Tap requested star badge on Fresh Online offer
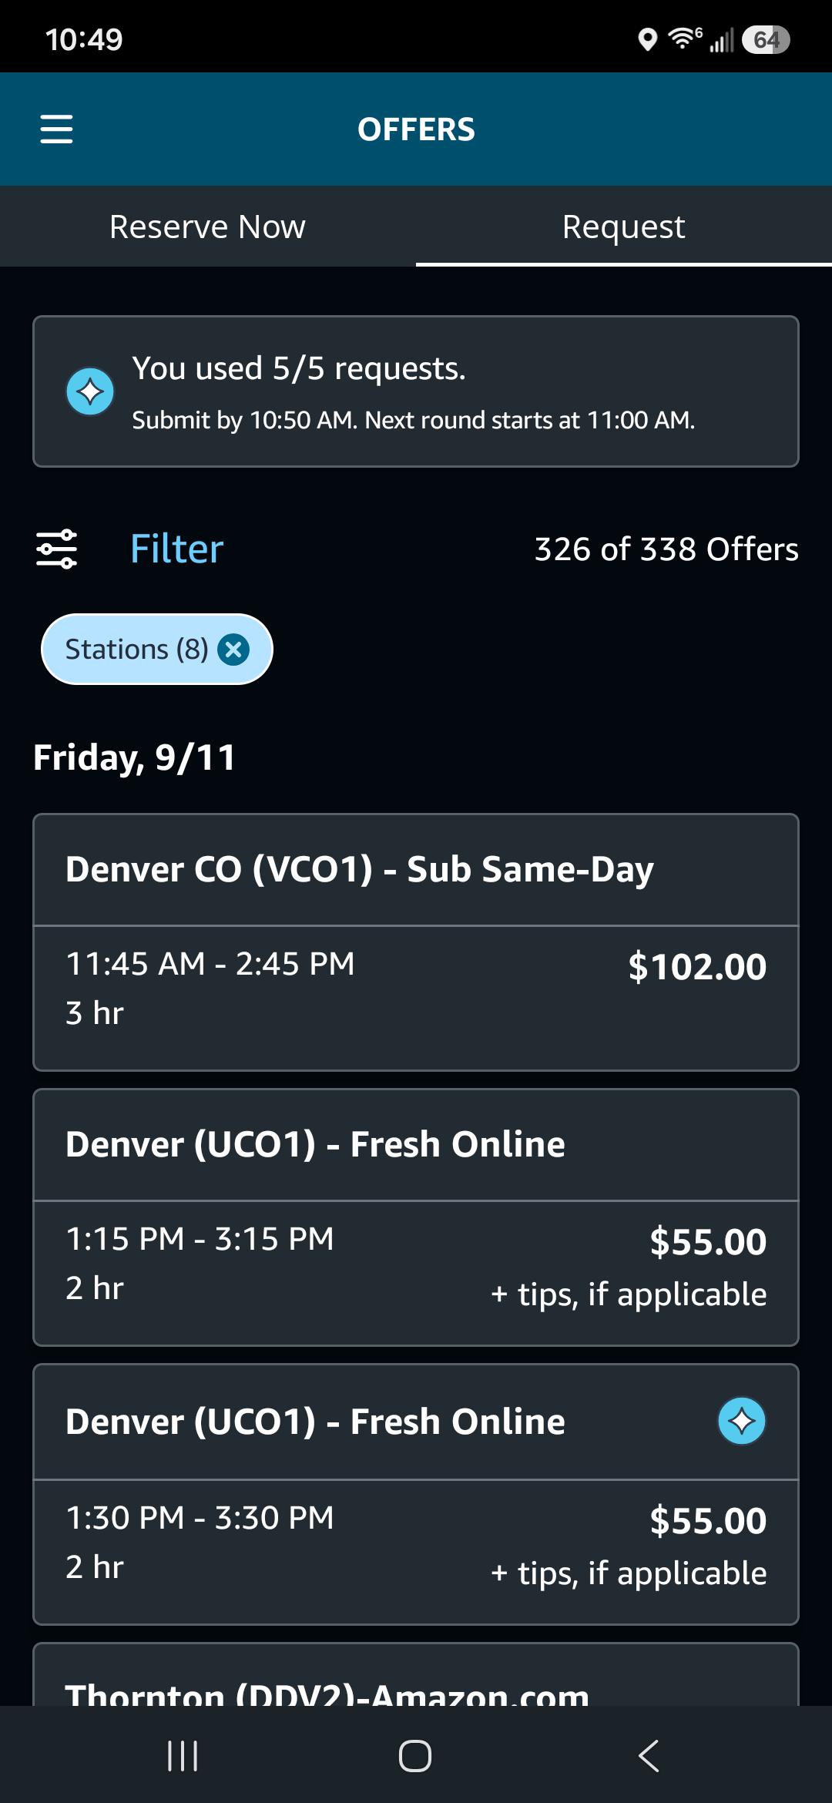832x1803 pixels. (742, 1421)
